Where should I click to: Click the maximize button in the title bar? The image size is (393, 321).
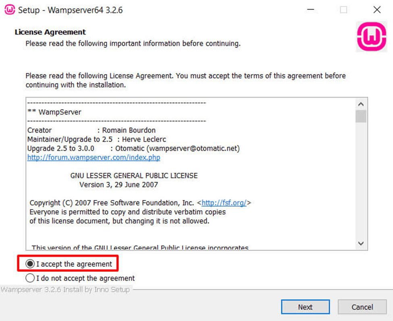click(x=343, y=10)
